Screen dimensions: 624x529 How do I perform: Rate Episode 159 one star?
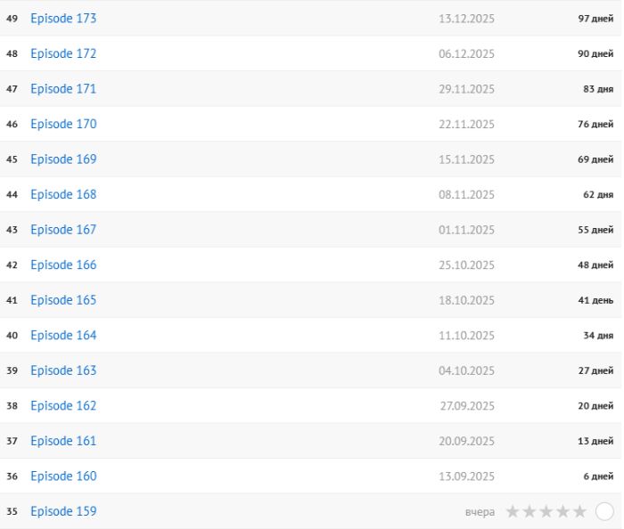pyautogui.click(x=513, y=511)
